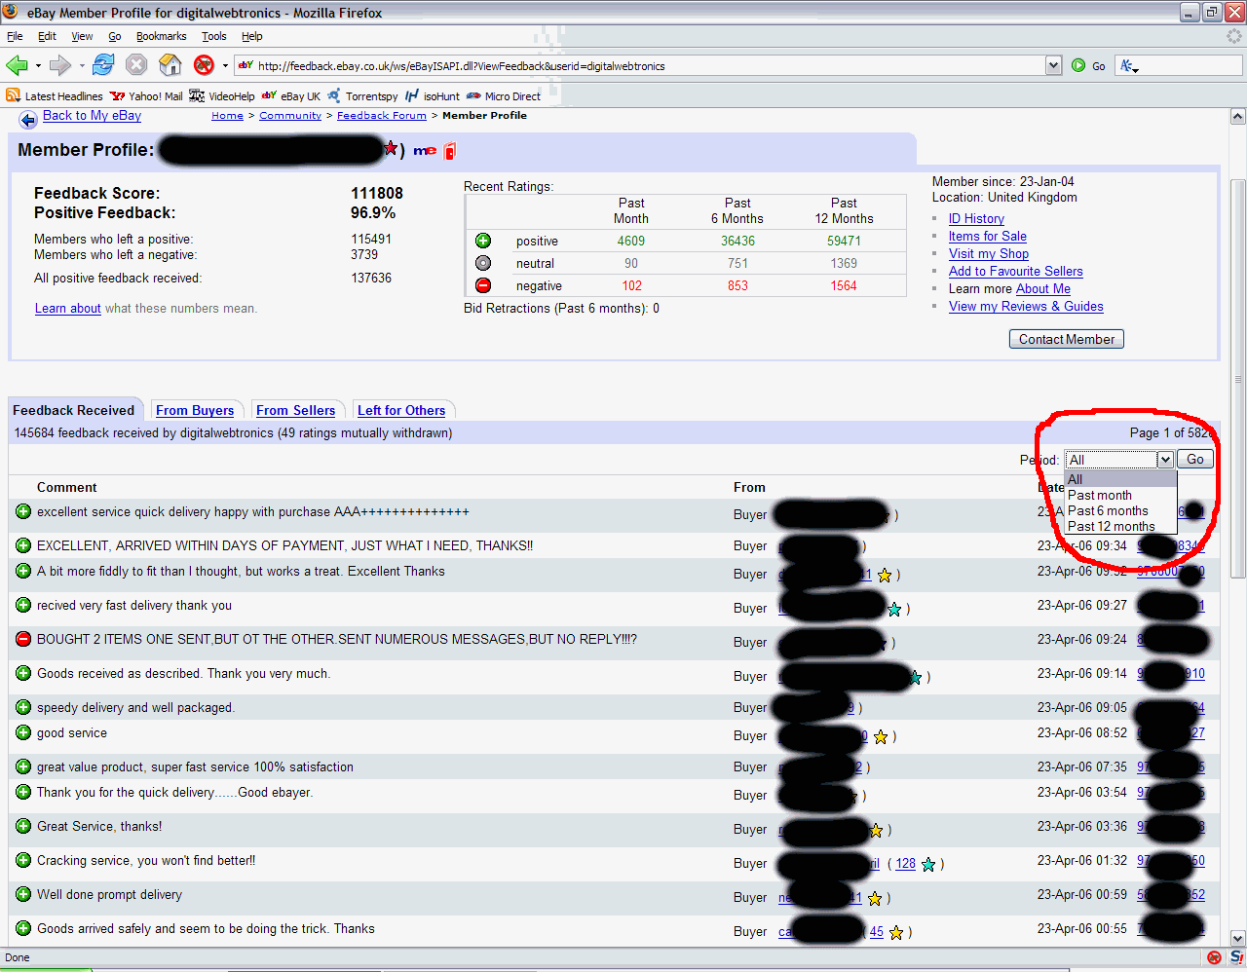The height and width of the screenshot is (972, 1247).
Task: Click the star icon next to score 128
Action: click(x=928, y=865)
